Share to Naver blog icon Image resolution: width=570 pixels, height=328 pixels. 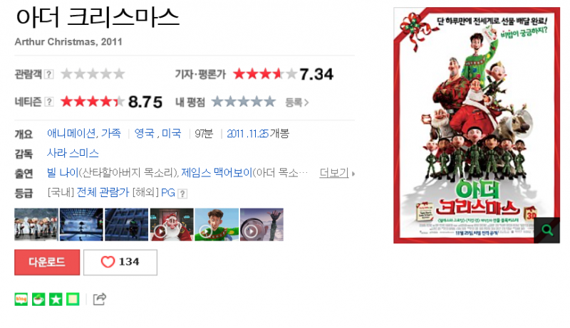click(21, 300)
